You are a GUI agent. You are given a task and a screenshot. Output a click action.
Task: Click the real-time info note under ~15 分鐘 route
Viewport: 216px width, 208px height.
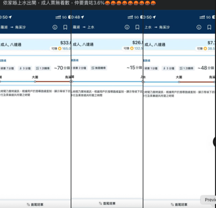point(107,93)
